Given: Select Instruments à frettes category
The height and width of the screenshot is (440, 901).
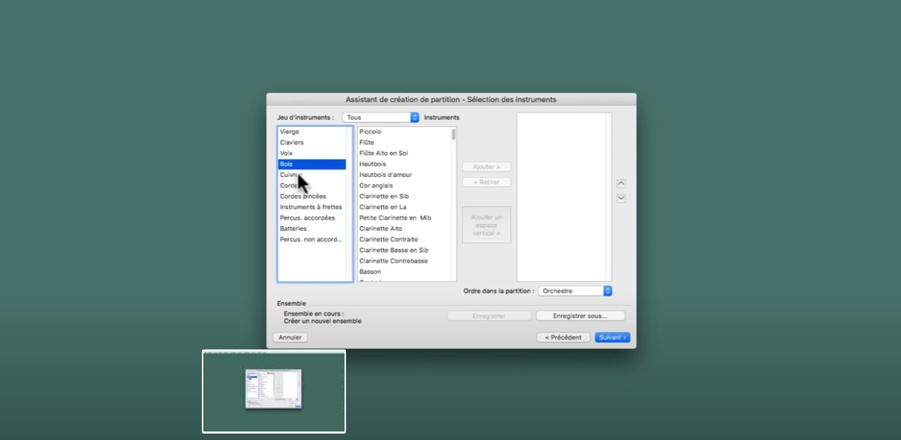Looking at the screenshot, I should 310,207.
